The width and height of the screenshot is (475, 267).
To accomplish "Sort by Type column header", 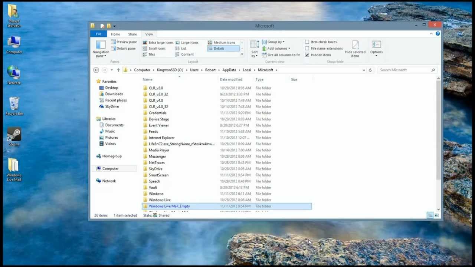I will point(272,79).
